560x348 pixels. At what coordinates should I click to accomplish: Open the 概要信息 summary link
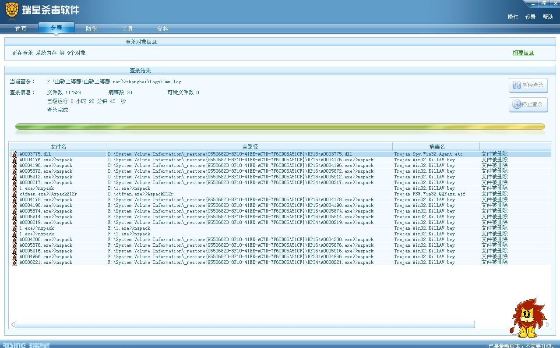point(523,53)
